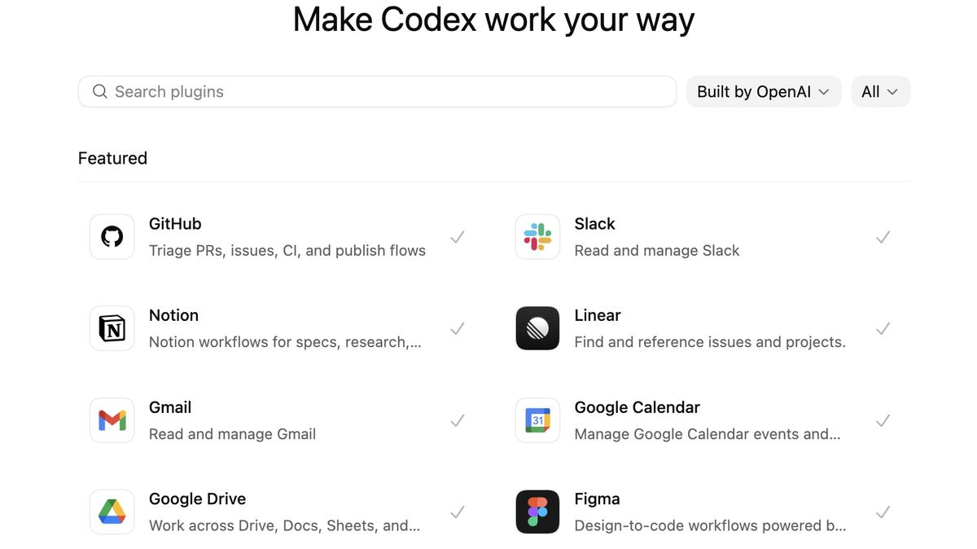
Task: Select the Notion logo icon
Action: coord(112,328)
